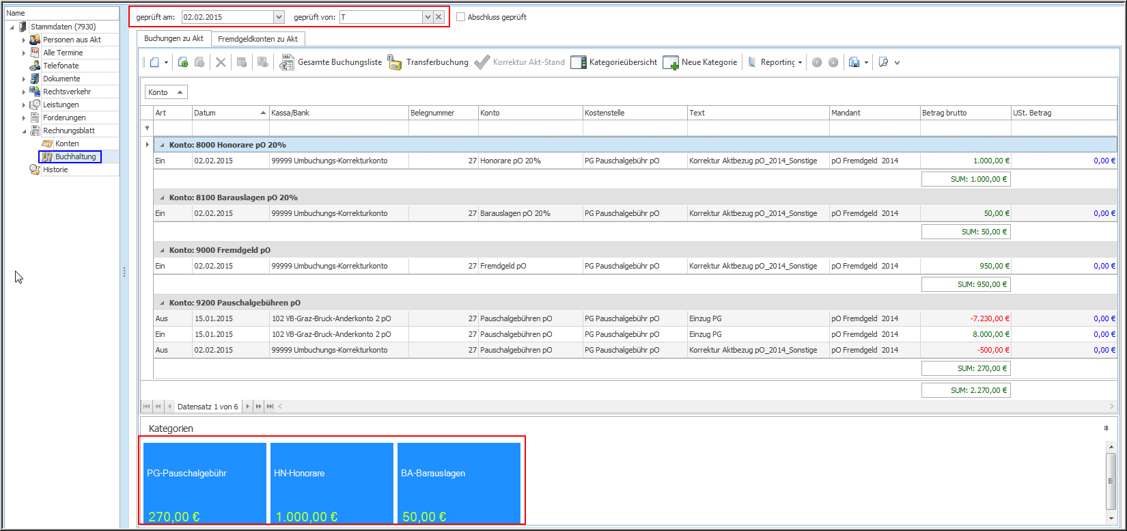Click the Dokumente cabinet icon
The height and width of the screenshot is (531, 1127).
(35, 79)
